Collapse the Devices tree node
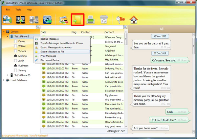This screenshot has height=139, width=197. click(x=4, y=31)
